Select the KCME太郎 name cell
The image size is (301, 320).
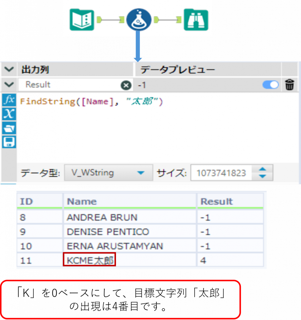click(x=90, y=260)
